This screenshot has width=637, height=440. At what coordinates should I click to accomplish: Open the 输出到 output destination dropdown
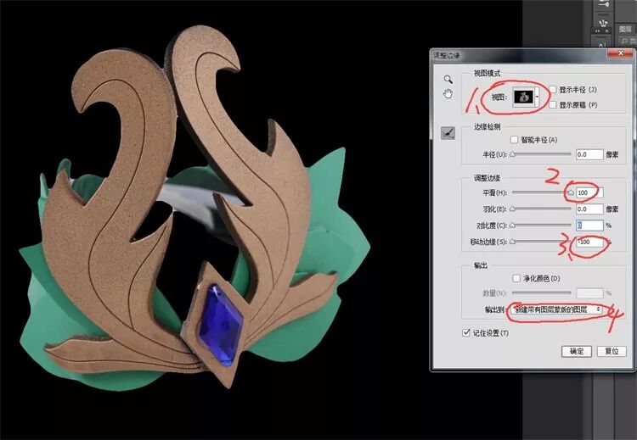coord(556,309)
